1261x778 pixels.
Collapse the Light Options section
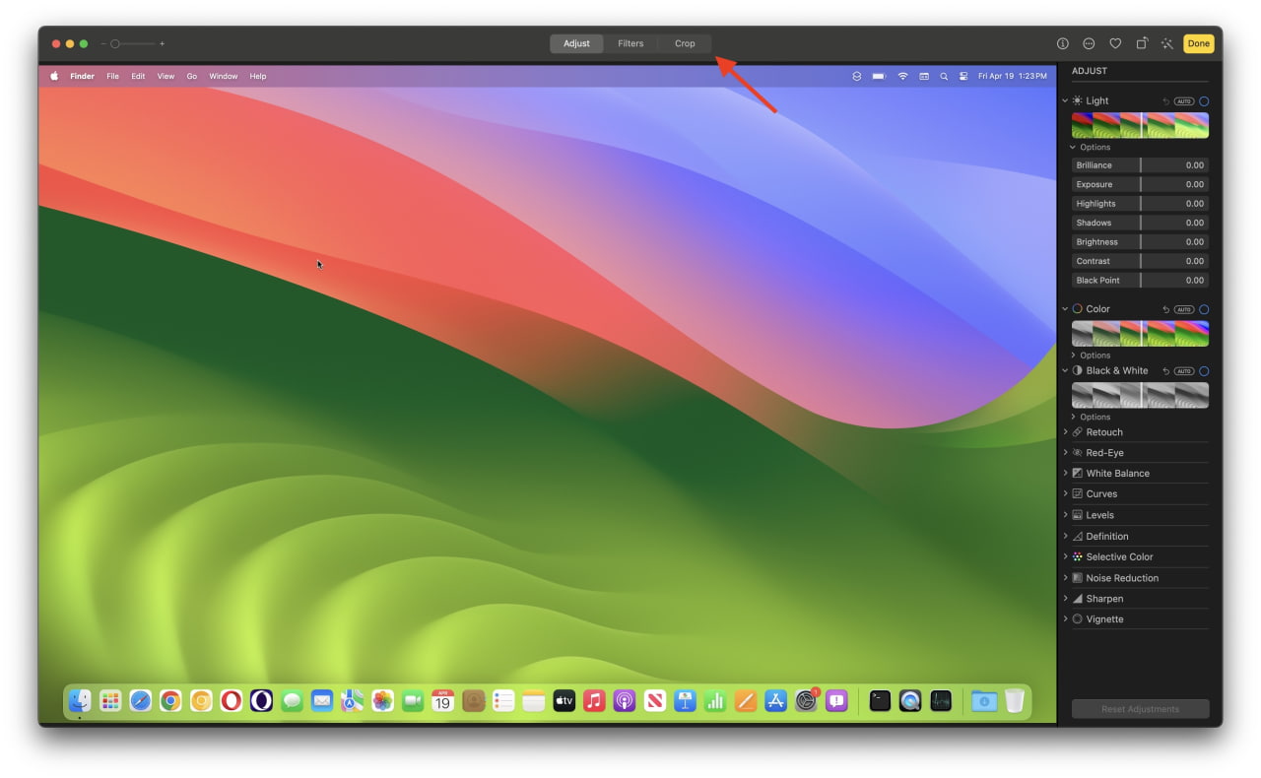1072,147
